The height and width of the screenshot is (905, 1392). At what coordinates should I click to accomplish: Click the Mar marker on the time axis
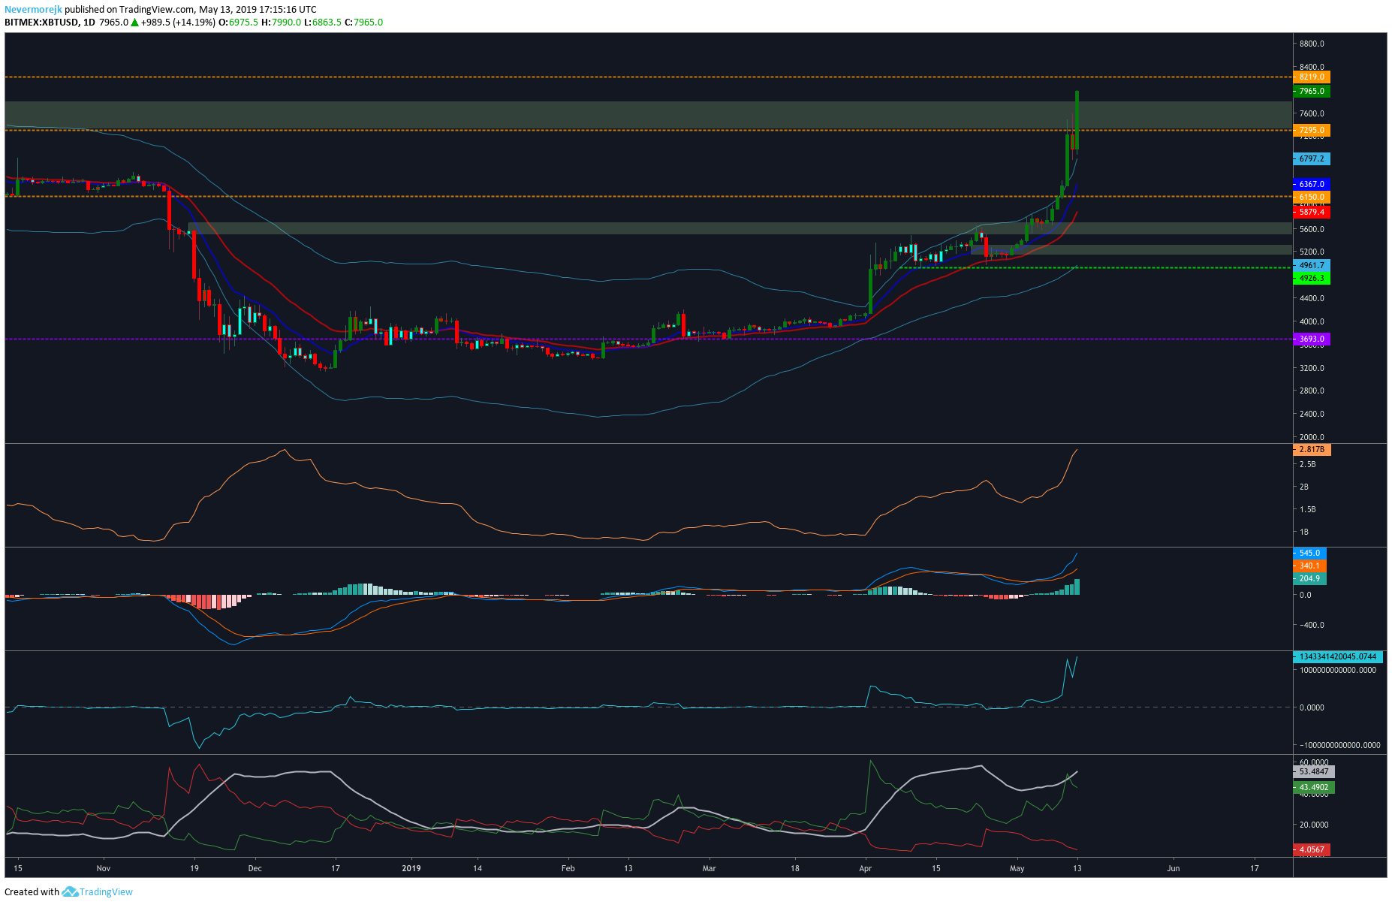tap(710, 868)
